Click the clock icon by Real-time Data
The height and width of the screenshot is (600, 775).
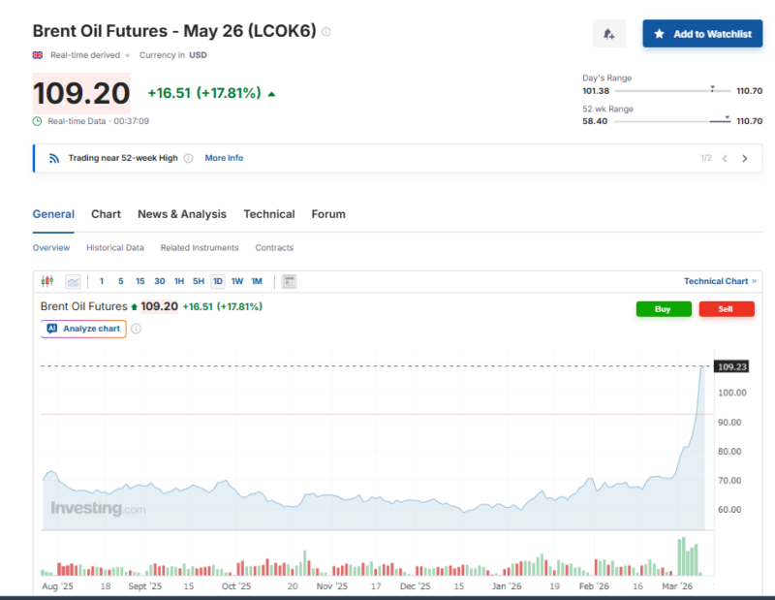[38, 121]
